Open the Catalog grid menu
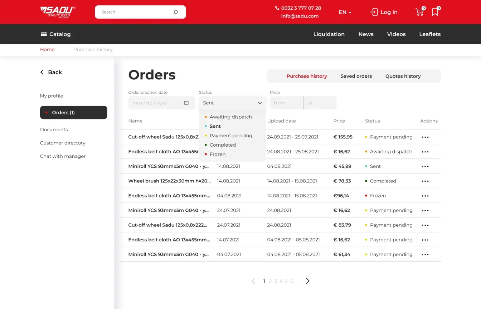Screen dimensions: 481x309 [56, 34]
